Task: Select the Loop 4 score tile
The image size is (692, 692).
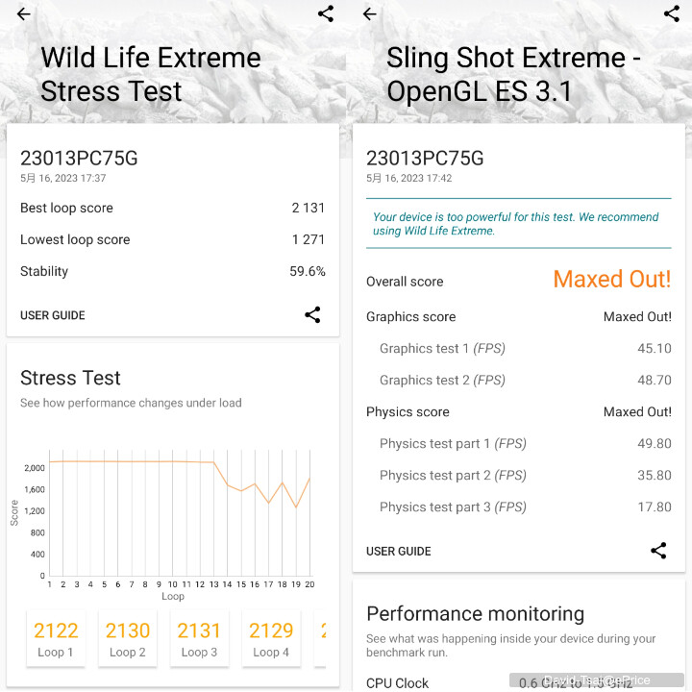Action: tap(271, 638)
